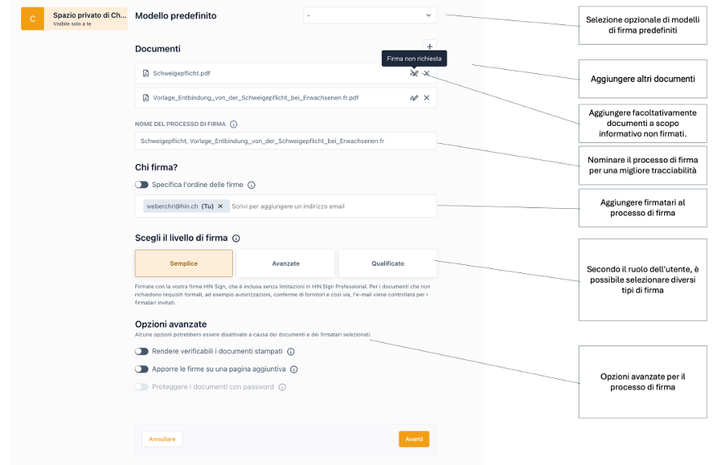Screen dimensions: 721x465
Task: Click the Annullare button
Action: pyautogui.click(x=162, y=439)
